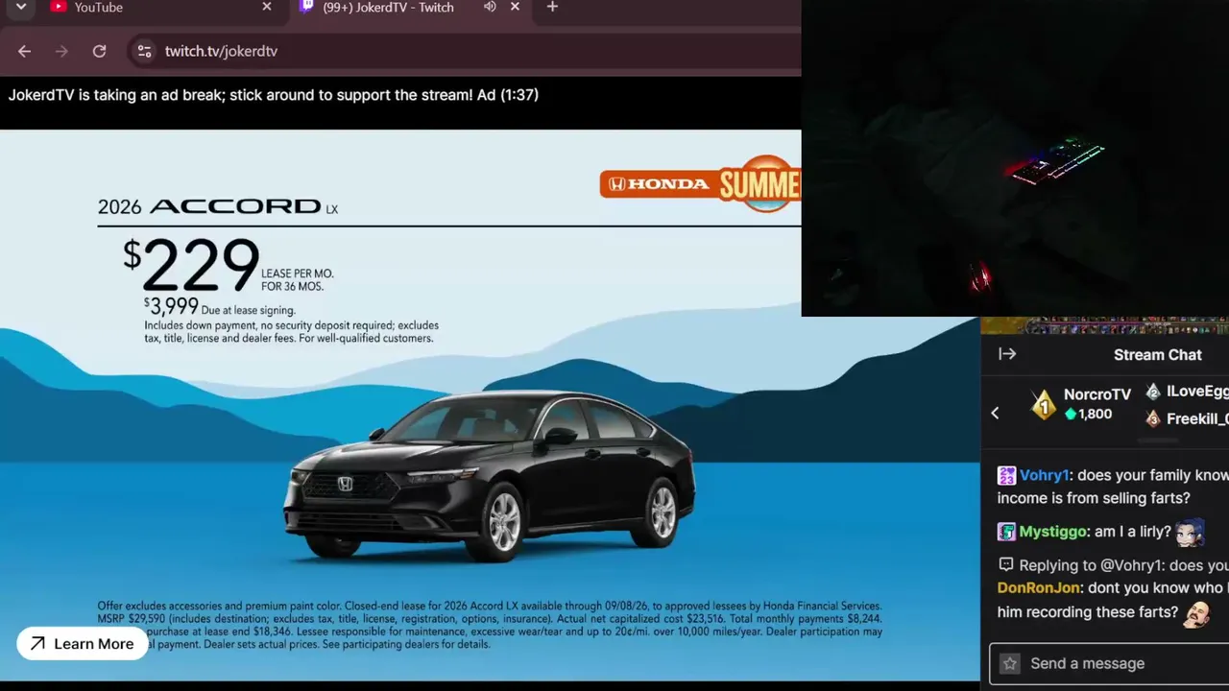Click the Stream Chat header text

click(1157, 354)
